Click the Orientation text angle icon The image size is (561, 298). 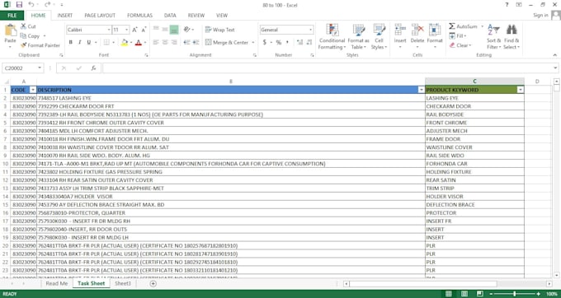coord(186,30)
